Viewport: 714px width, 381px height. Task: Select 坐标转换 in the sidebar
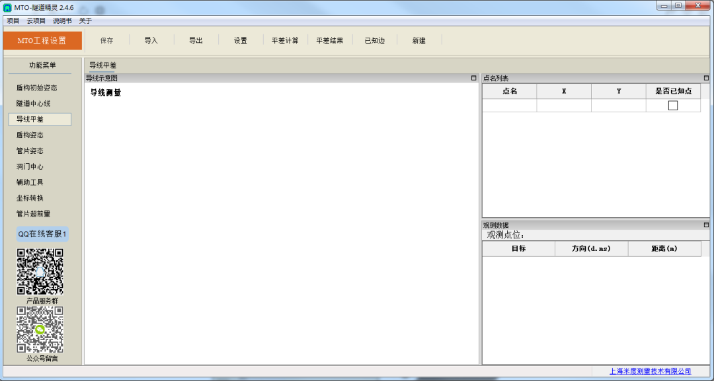coord(30,198)
